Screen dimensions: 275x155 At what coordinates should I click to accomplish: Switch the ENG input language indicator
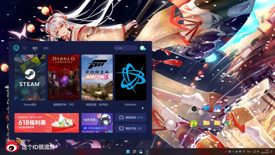pos(249,152)
